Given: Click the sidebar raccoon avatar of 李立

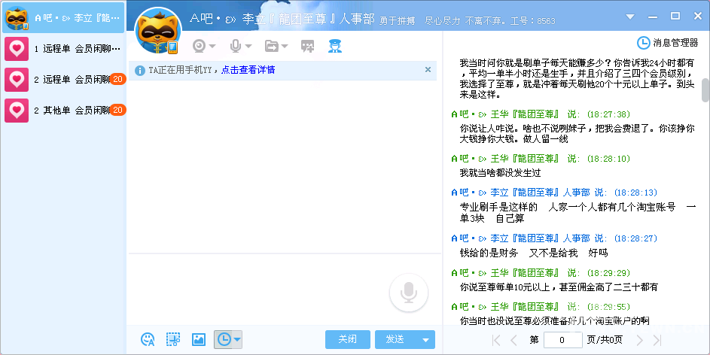Looking at the screenshot, I should (x=17, y=18).
